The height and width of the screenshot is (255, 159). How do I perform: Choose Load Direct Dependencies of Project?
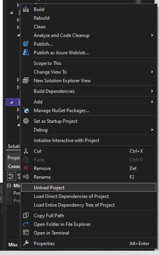pyautogui.click(x=89, y=196)
